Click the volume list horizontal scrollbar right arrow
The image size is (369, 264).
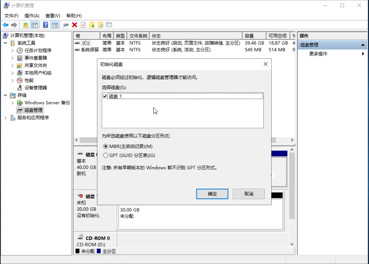(x=292, y=140)
